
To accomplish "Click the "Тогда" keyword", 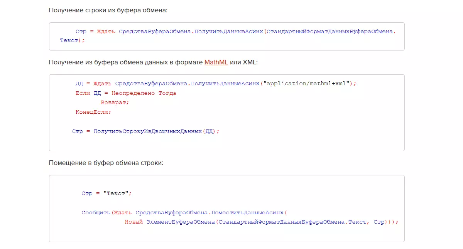I will point(167,93).
